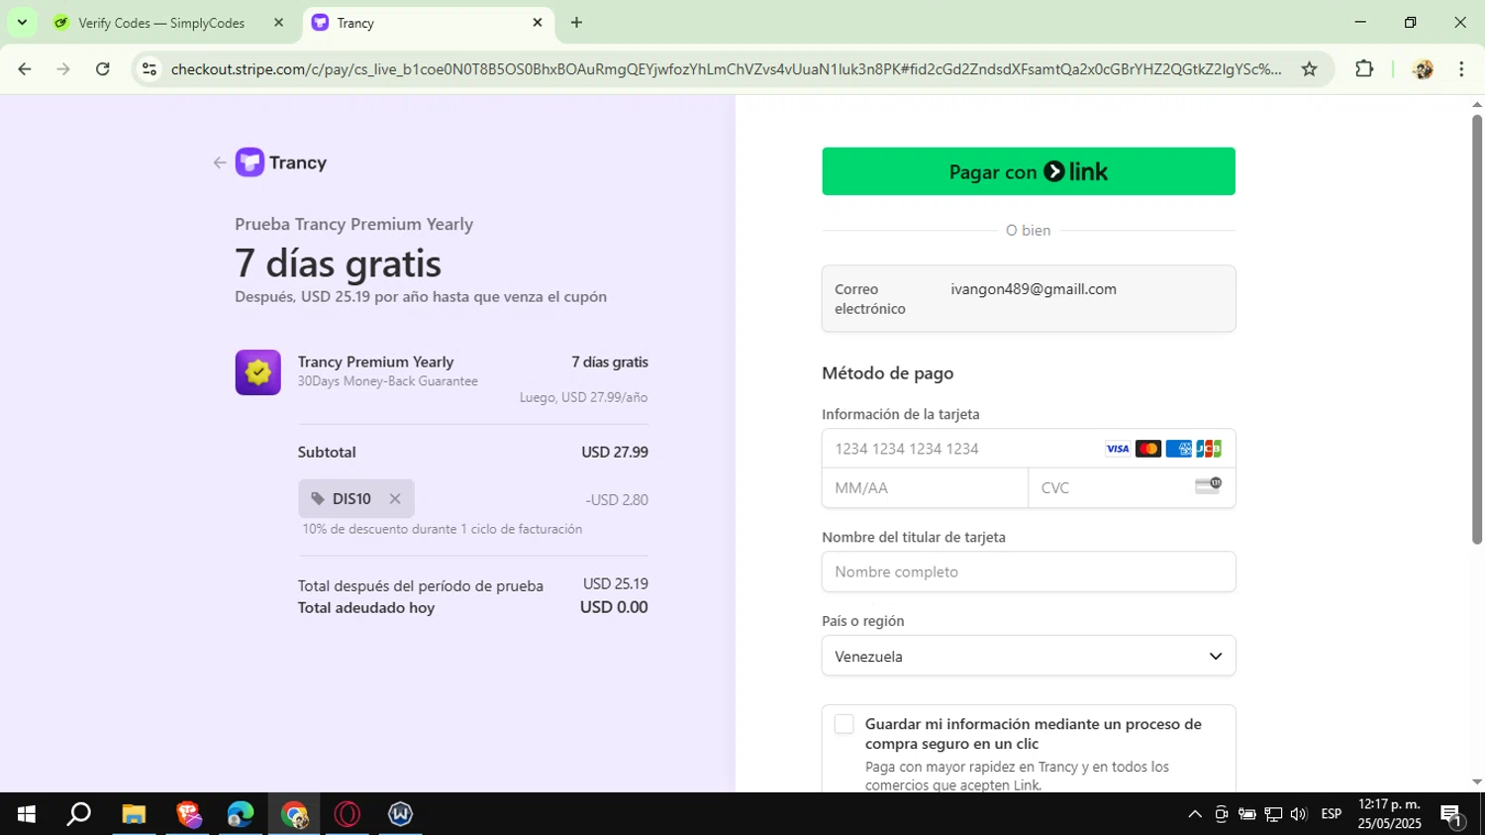This screenshot has height=835, width=1485.
Task: Open the browser extensions menu
Action: tap(1364, 68)
